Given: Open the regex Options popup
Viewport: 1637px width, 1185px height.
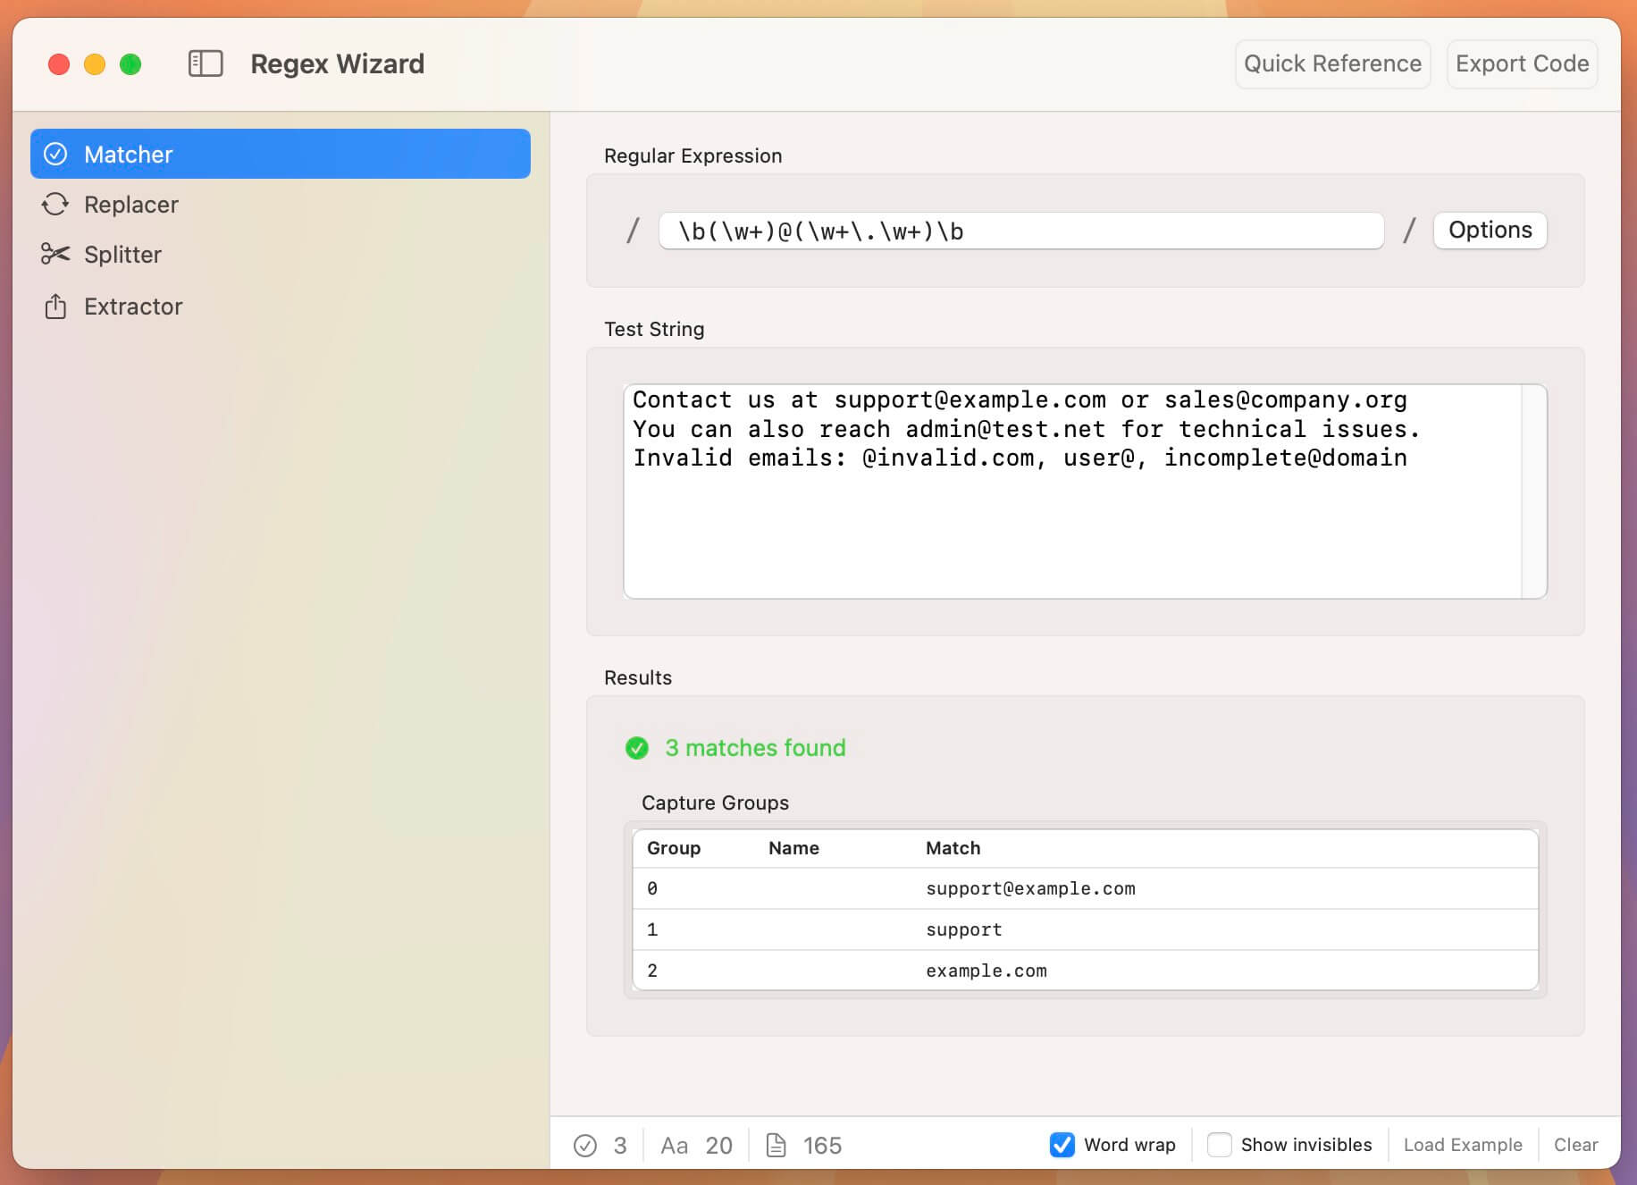Looking at the screenshot, I should 1489,230.
